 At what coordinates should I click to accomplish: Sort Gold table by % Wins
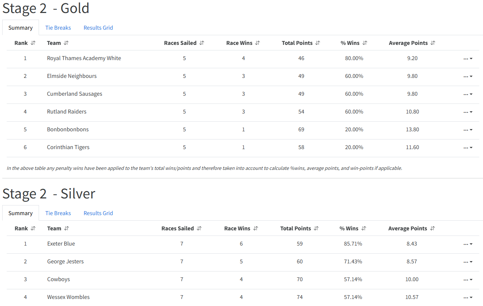[x=365, y=43]
